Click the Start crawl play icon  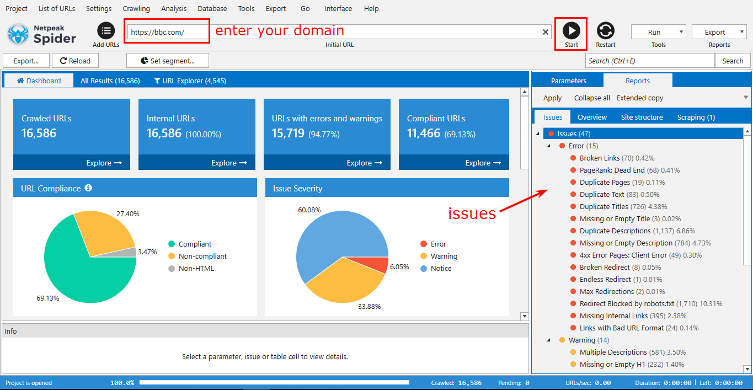pyautogui.click(x=571, y=30)
